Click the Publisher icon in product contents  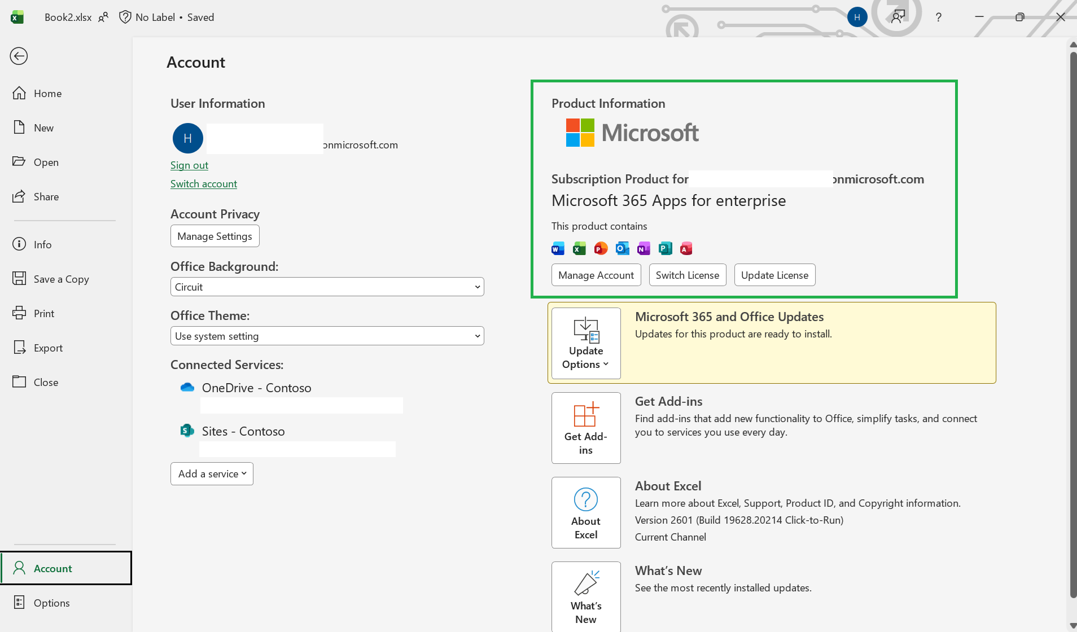point(665,248)
